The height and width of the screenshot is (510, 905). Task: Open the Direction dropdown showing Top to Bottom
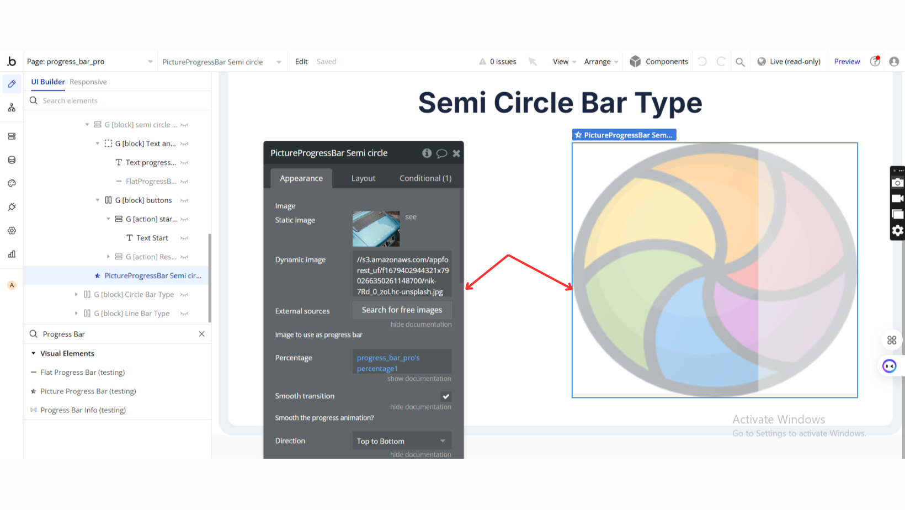(x=402, y=441)
